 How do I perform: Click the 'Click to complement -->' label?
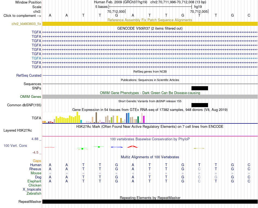coord(22,16)
